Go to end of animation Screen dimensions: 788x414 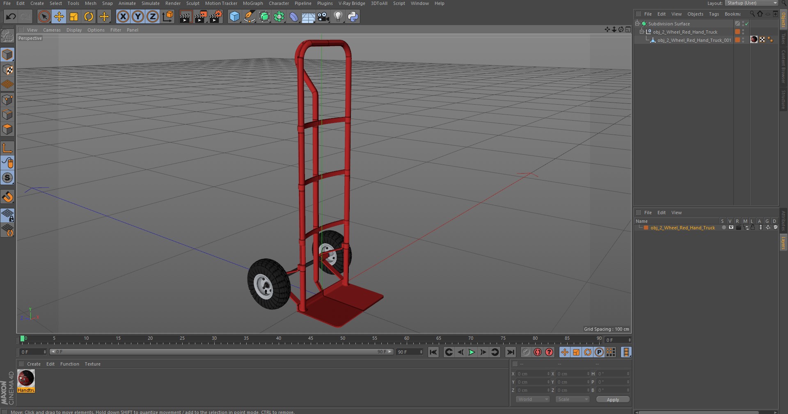tap(510, 352)
